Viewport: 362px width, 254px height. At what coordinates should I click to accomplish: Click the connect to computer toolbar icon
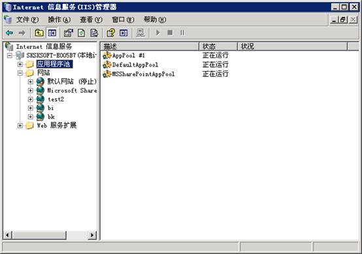coord(140,33)
